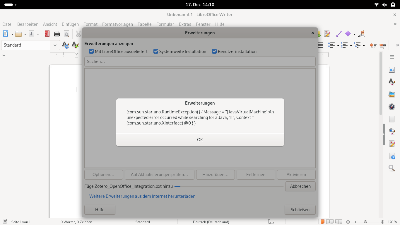Select the Insert Line tool

(x=339, y=34)
